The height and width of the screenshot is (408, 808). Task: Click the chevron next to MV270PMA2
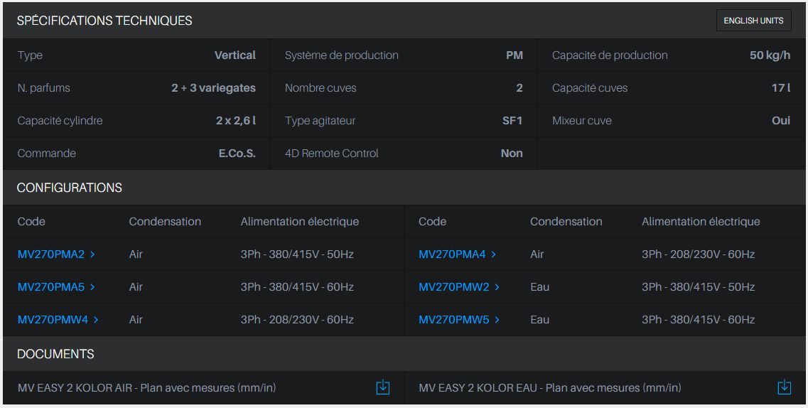(x=92, y=254)
